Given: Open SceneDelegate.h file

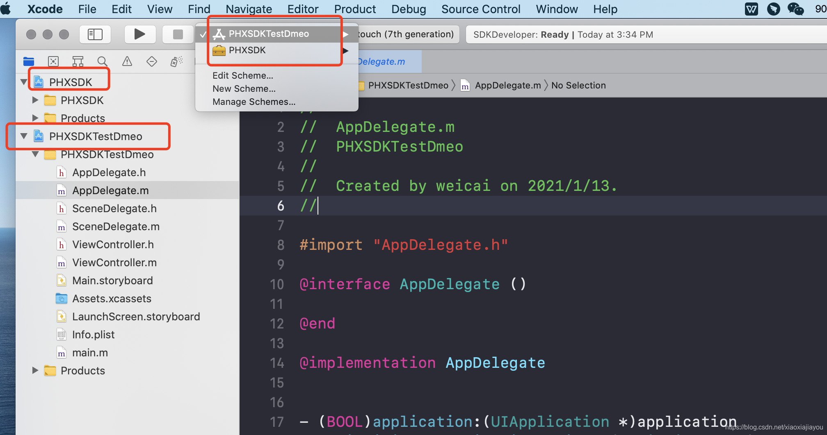Looking at the screenshot, I should pos(114,208).
